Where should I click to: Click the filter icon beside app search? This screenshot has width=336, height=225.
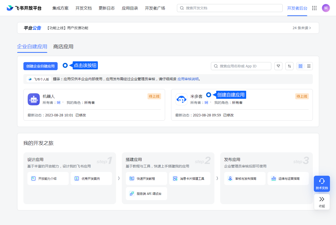(278, 66)
